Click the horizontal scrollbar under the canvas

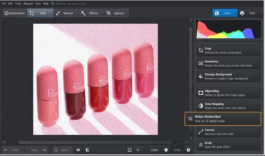95,143
